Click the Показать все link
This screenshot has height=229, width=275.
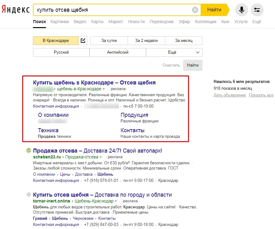261,95
